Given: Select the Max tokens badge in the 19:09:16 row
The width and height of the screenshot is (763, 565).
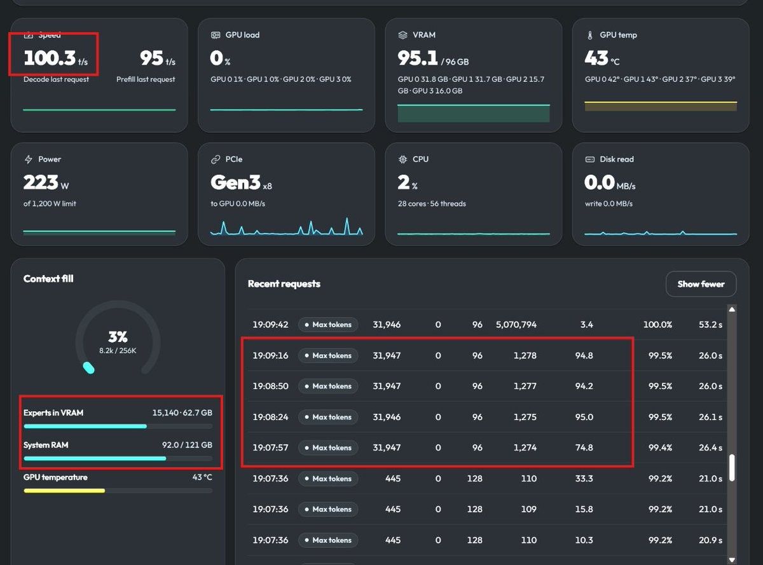Looking at the screenshot, I should click(328, 356).
